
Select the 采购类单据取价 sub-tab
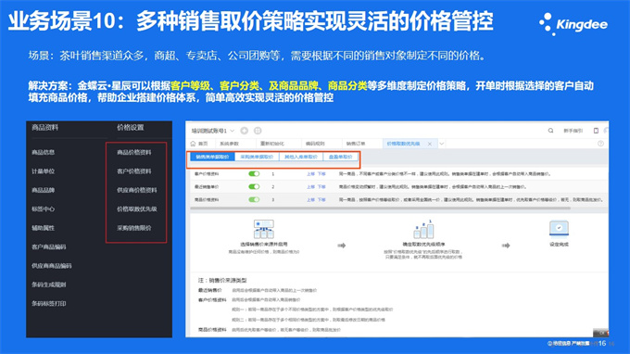(257, 157)
